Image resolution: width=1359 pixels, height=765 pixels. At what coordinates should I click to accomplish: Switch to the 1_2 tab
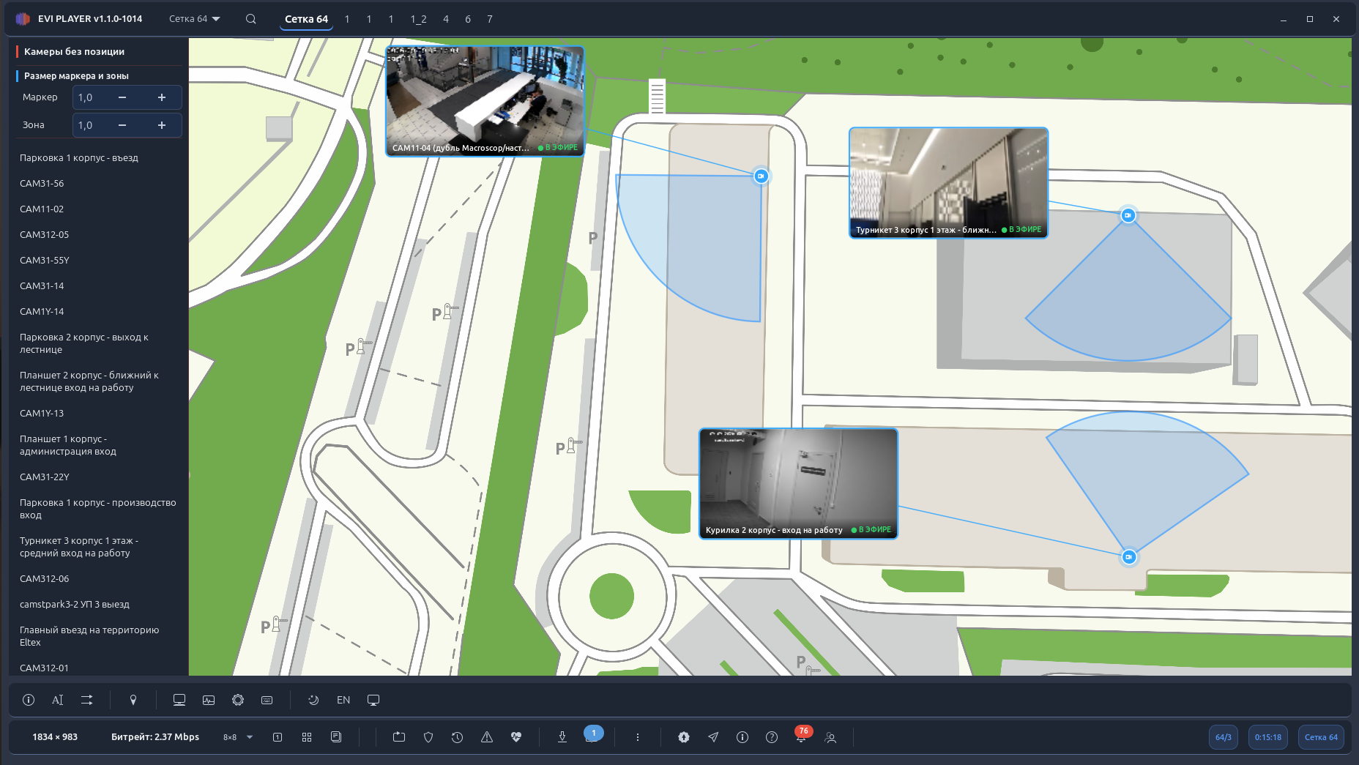pyautogui.click(x=418, y=19)
